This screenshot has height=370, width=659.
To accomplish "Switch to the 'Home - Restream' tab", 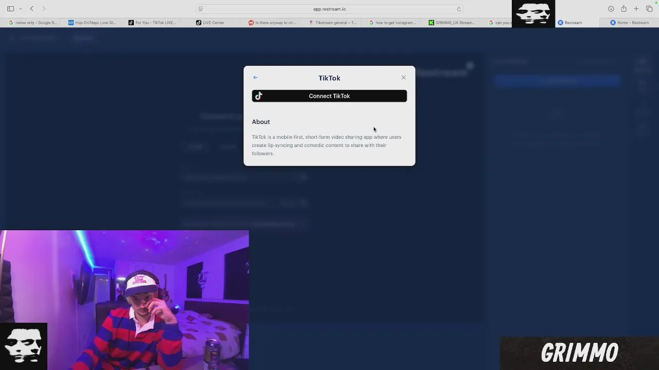I will coord(630,23).
